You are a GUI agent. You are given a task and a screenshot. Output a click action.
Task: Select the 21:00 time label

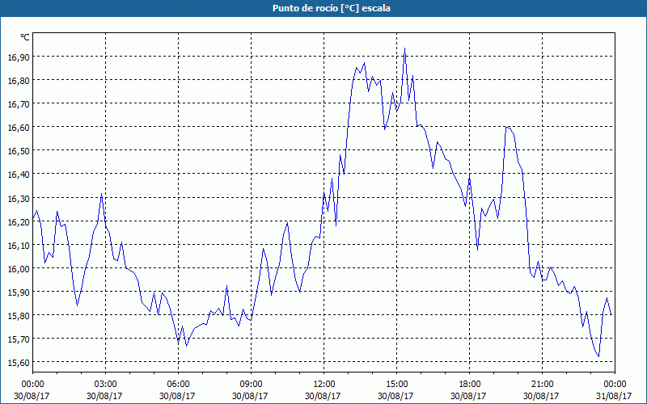coord(542,385)
